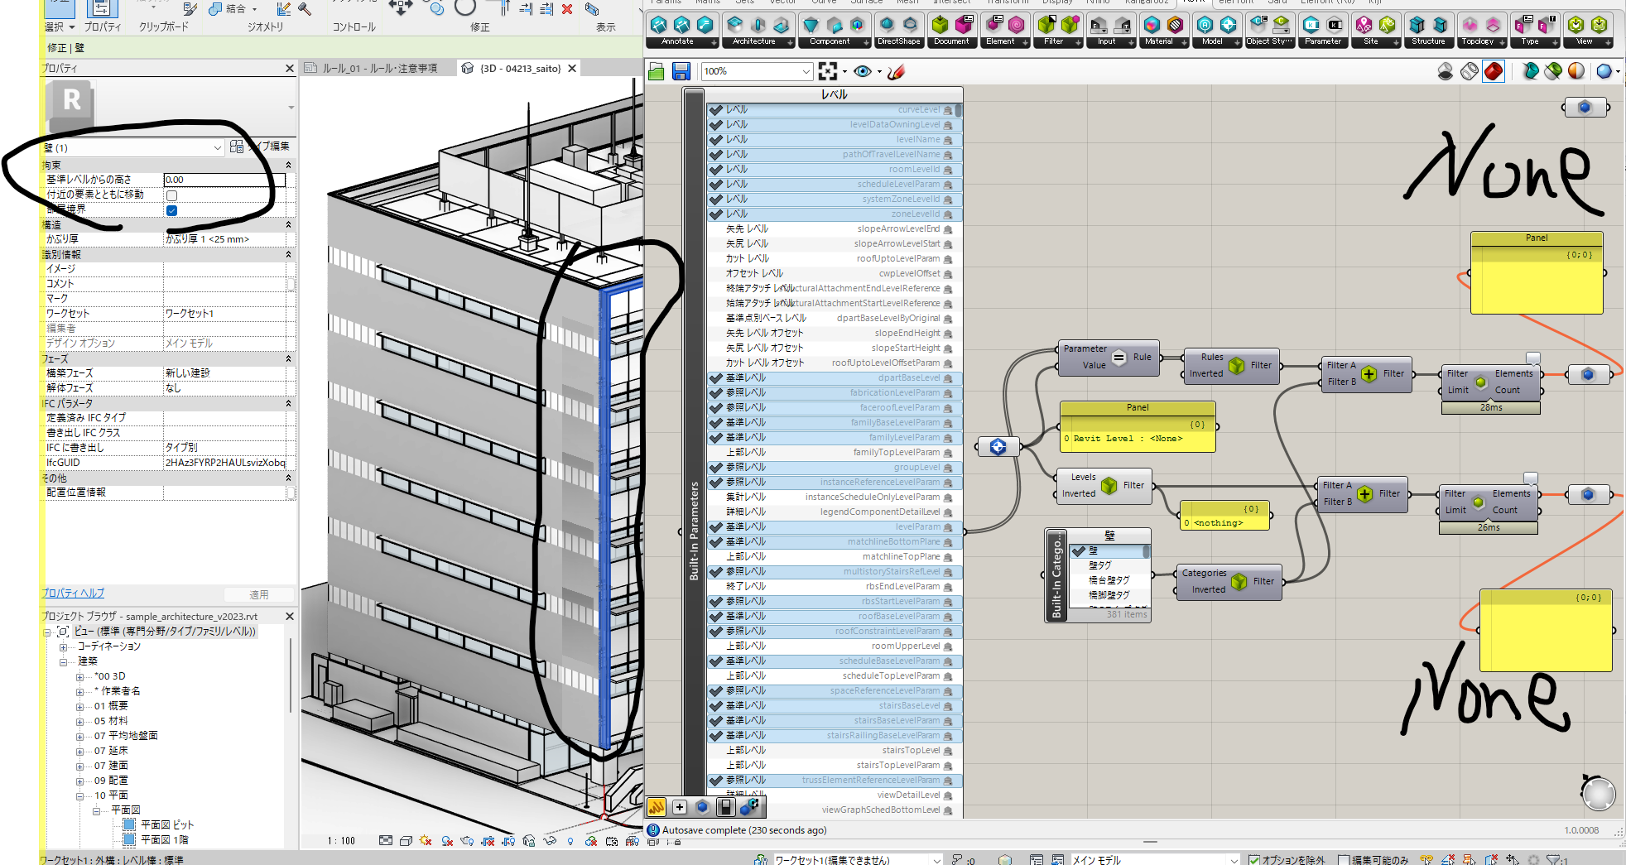Enable the 付近の要素とともに移動 checkbox
This screenshot has width=1626, height=865.
click(x=171, y=195)
